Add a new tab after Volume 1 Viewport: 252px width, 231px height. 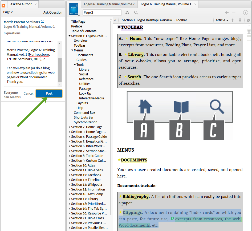click(202, 4)
